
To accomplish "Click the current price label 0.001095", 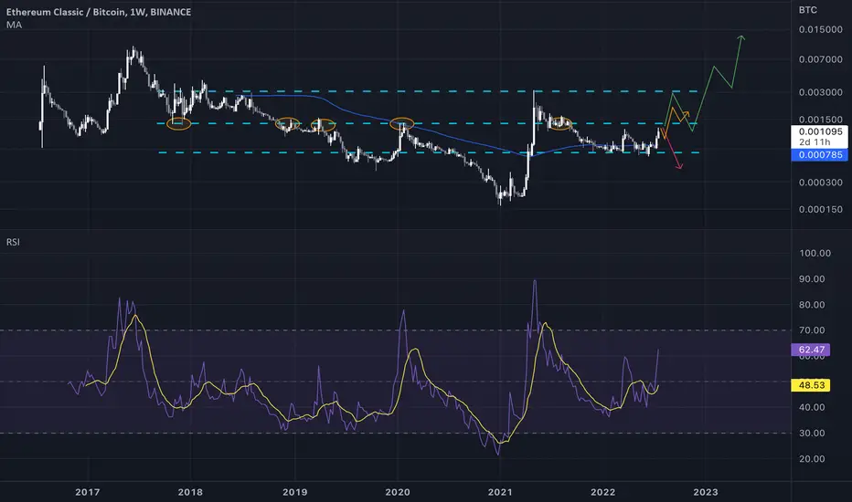I will pos(821,131).
